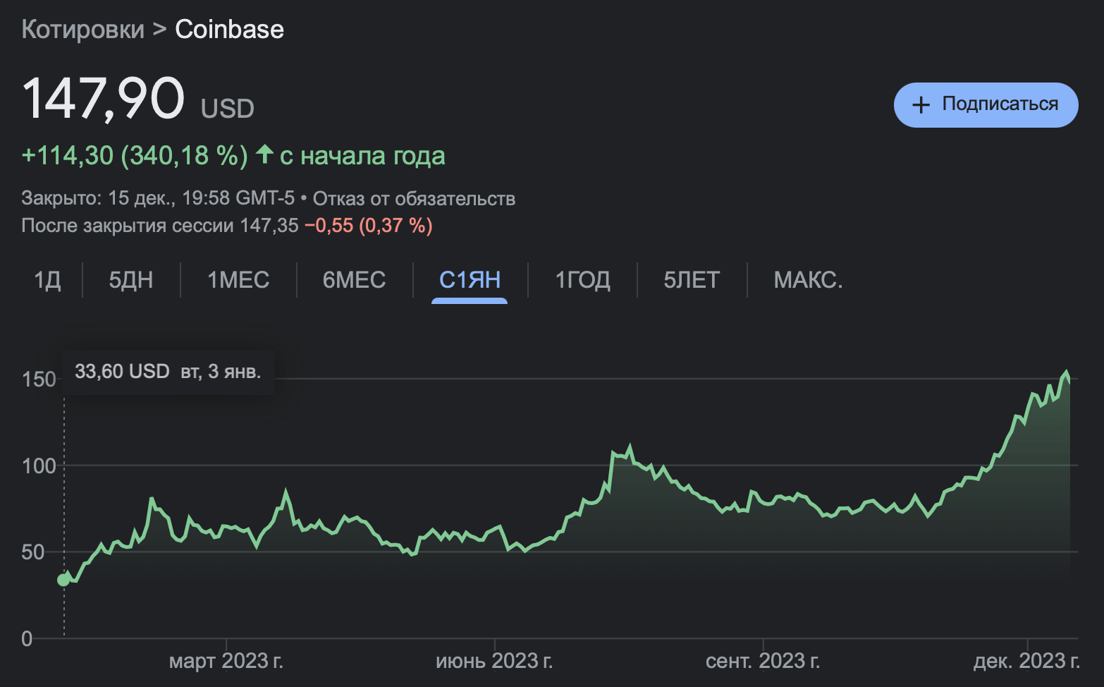Viewport: 1104px width, 687px height.
Task: Click the green data point marker on chart
Action: (63, 580)
